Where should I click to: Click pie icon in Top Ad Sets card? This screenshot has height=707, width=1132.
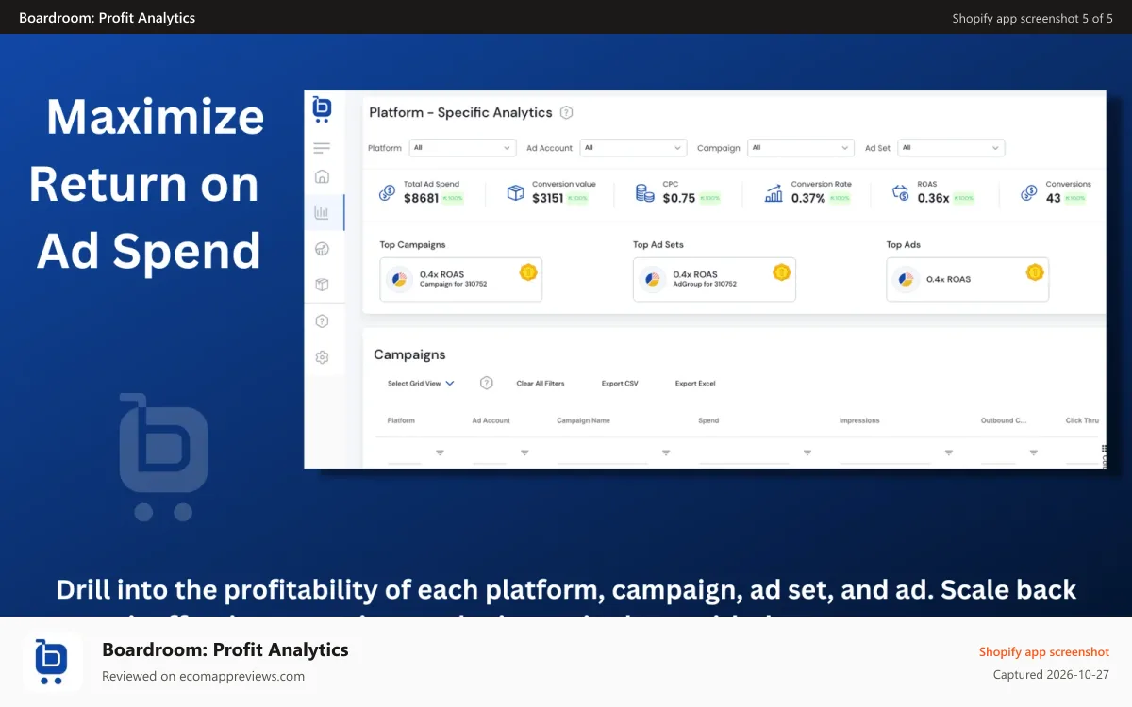[x=651, y=280]
